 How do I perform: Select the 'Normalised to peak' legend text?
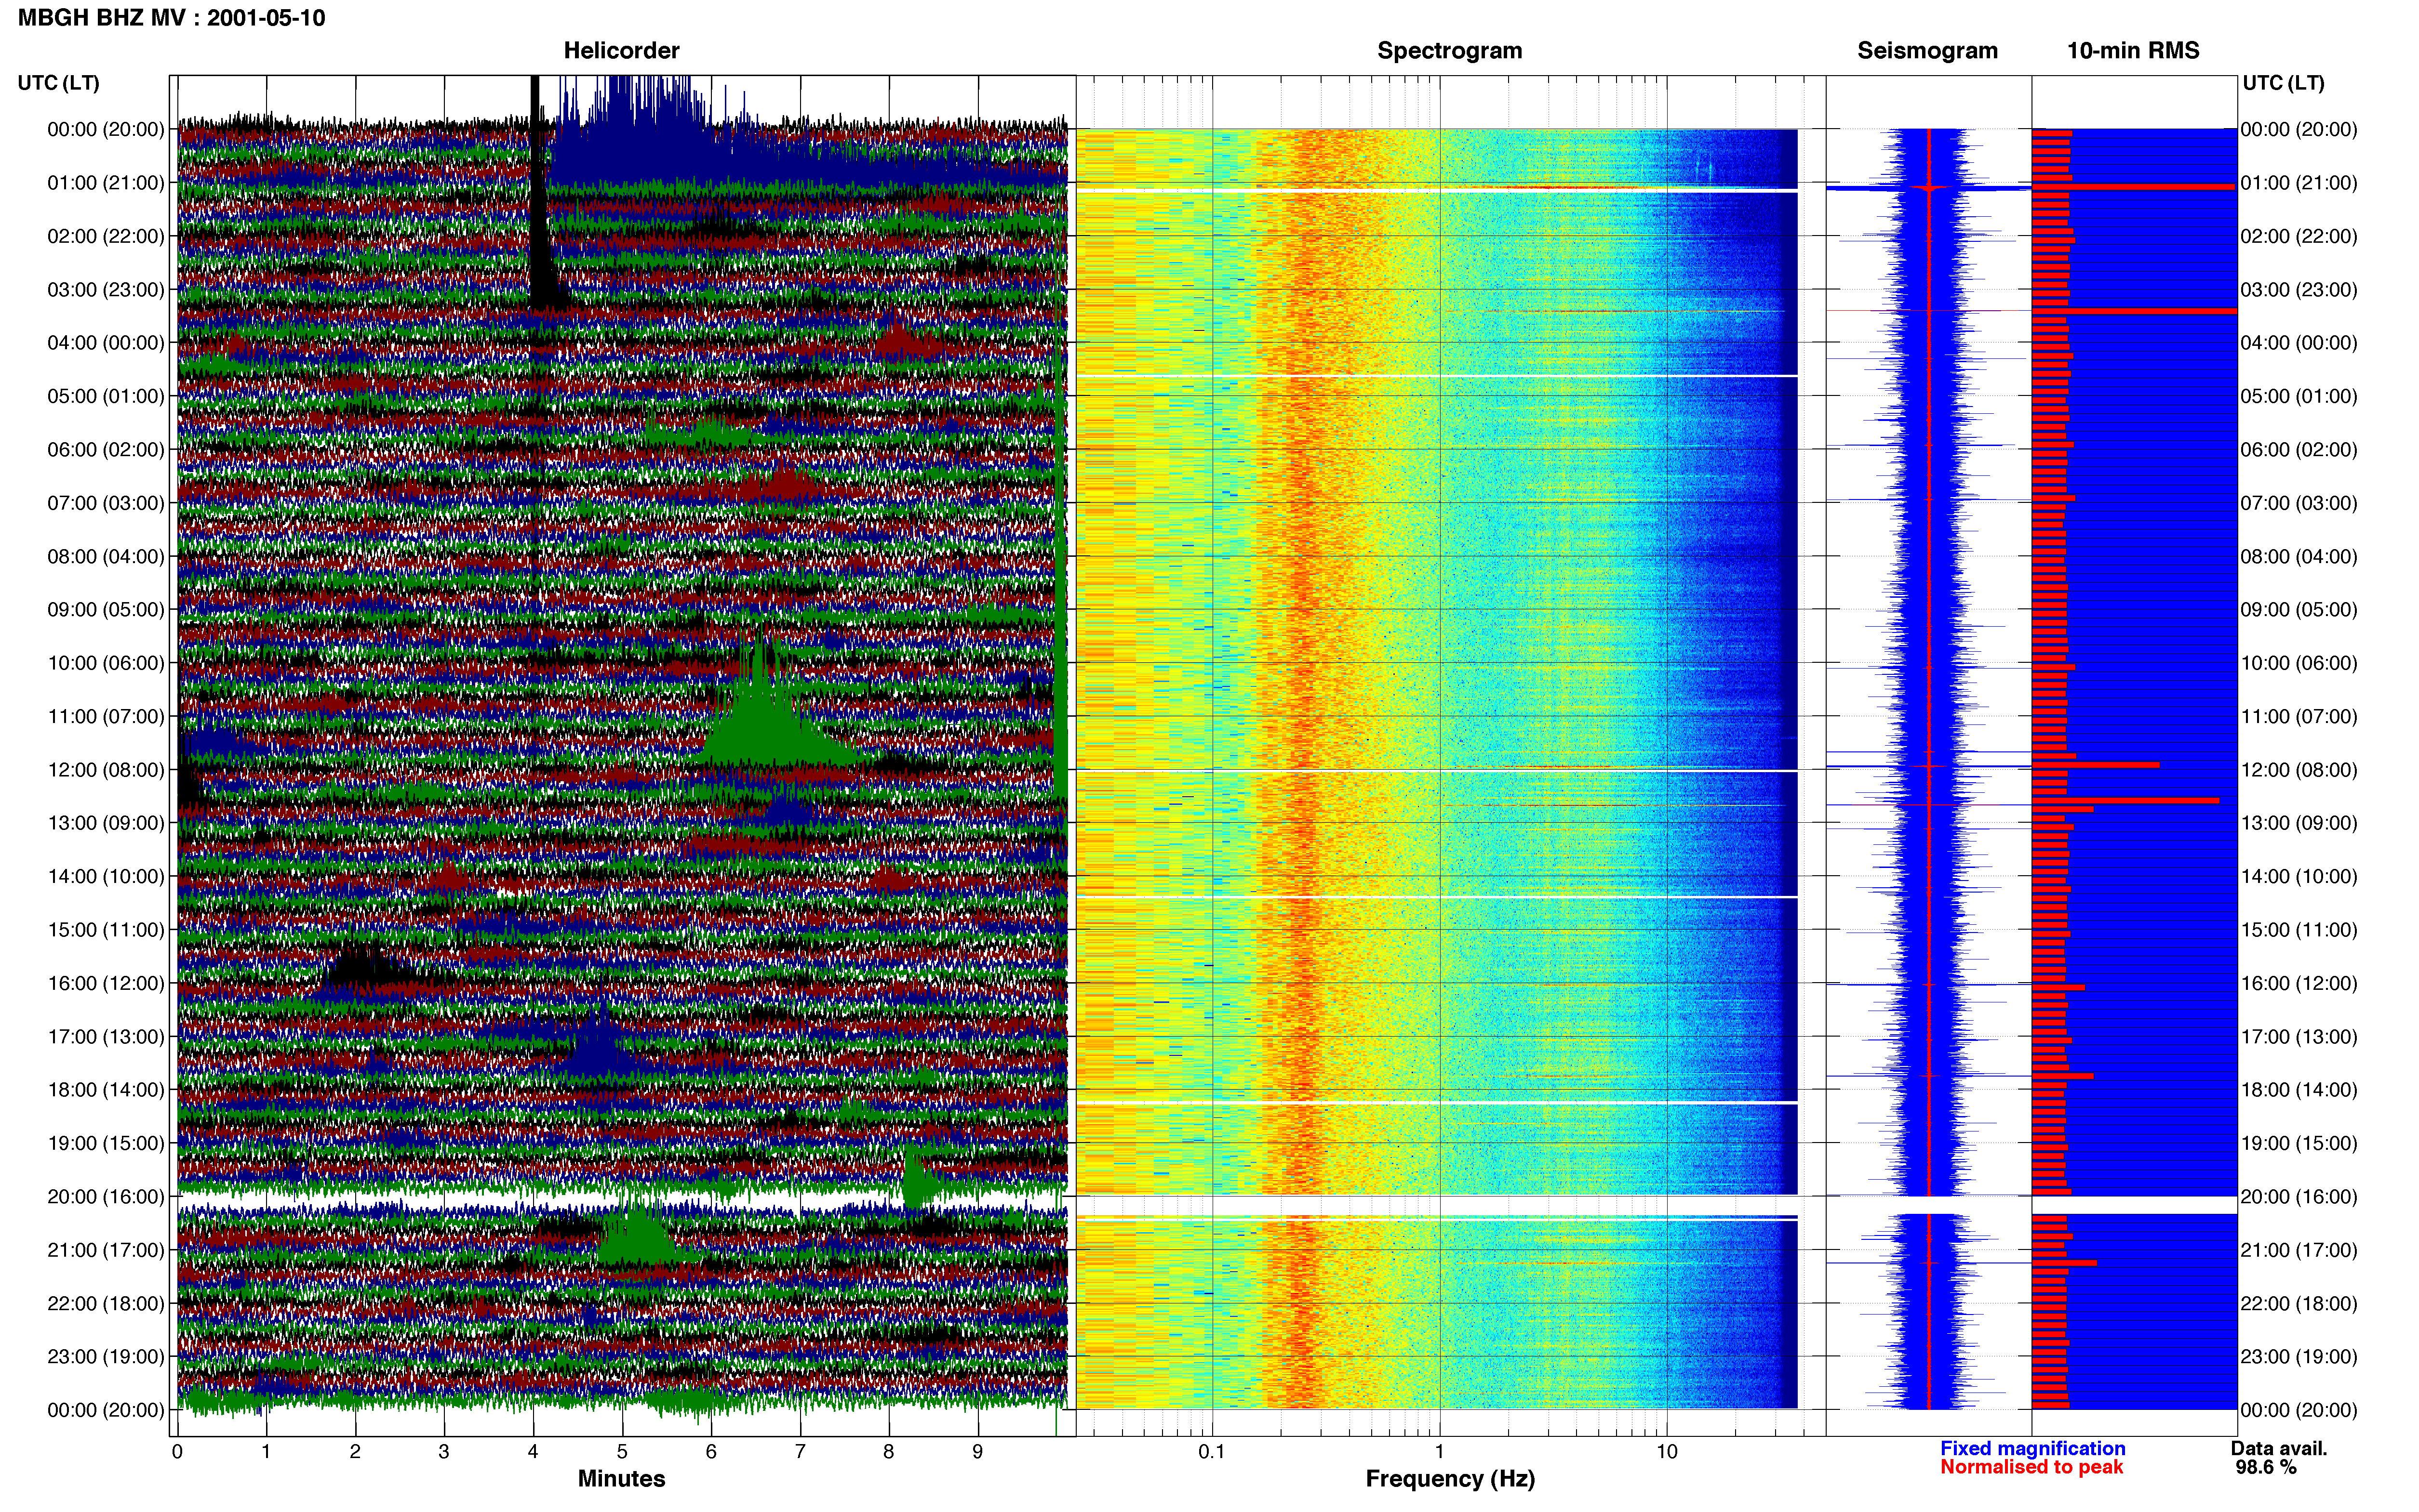click(x=2031, y=1467)
